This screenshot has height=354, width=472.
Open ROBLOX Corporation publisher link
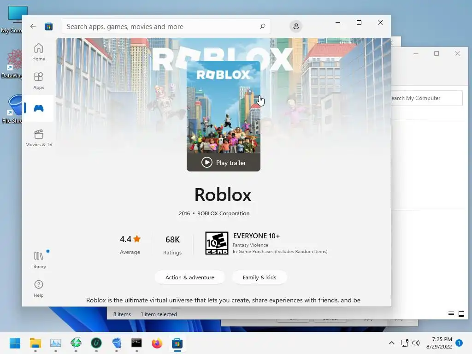point(224,213)
